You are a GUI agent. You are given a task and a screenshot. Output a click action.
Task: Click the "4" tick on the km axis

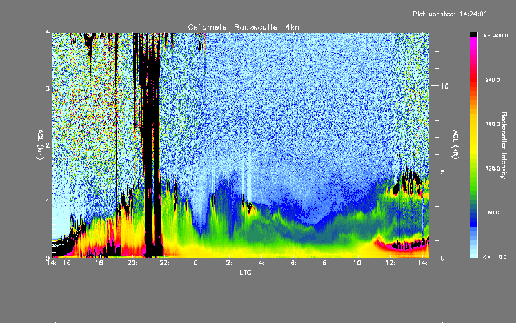tap(48, 32)
